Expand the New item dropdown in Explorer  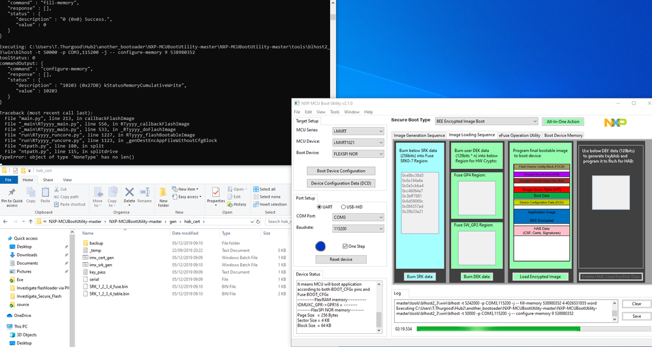coord(186,189)
